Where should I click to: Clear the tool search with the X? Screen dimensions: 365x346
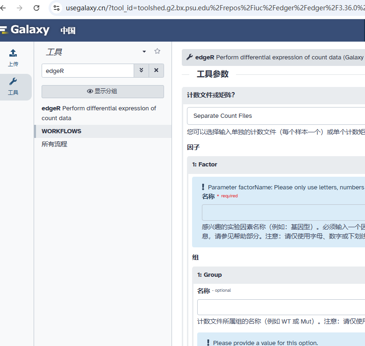156,71
